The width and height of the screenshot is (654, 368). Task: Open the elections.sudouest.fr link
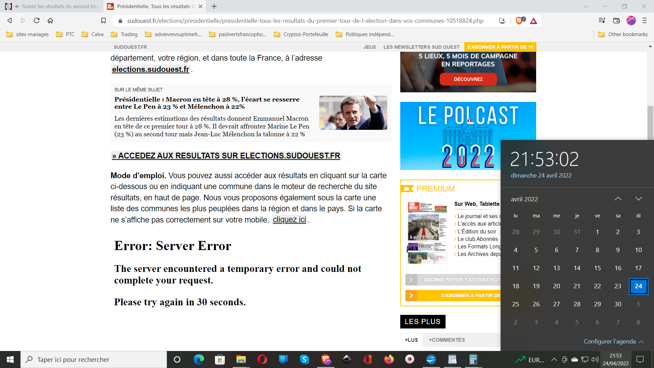click(150, 70)
